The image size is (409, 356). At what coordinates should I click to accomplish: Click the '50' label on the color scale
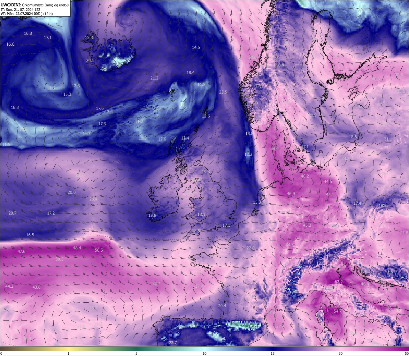point(406,353)
